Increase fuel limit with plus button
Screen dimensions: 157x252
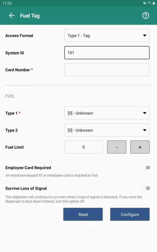click(140, 147)
